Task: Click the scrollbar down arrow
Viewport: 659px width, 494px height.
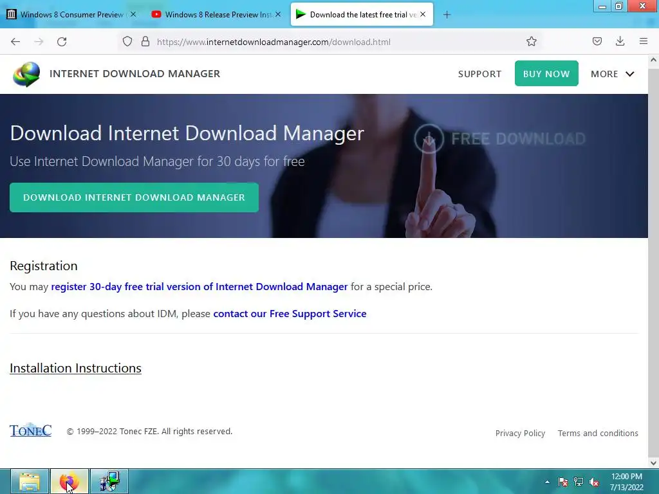Action: point(653,463)
